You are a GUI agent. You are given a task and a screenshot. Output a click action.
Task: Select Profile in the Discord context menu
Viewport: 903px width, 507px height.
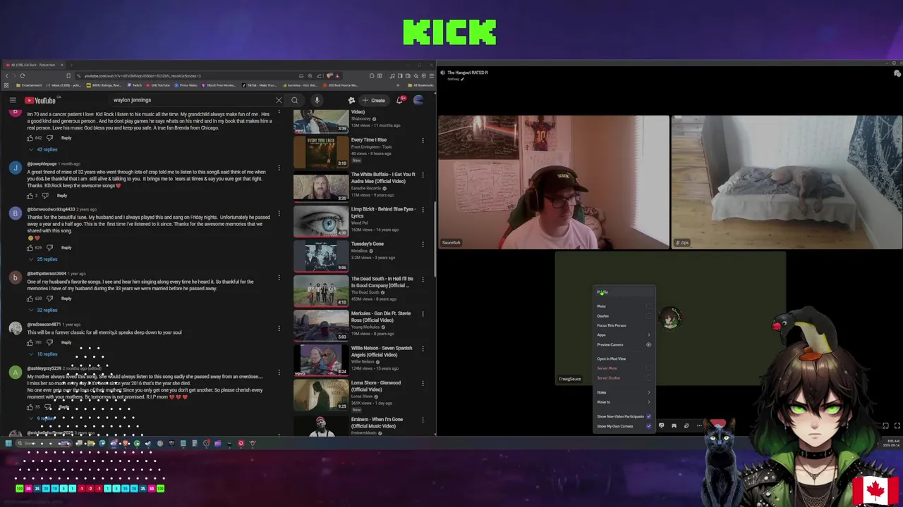tap(624, 292)
